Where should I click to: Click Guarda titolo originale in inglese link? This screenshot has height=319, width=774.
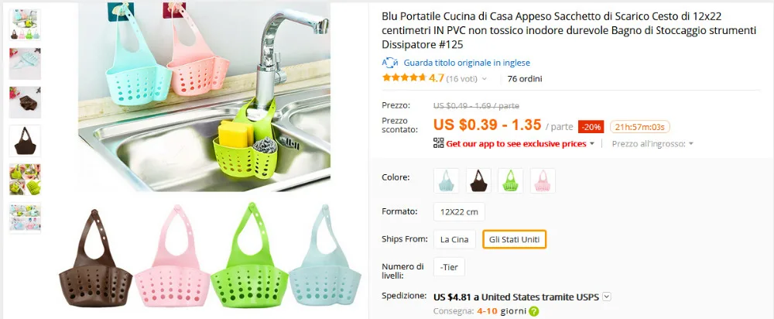[467, 63]
